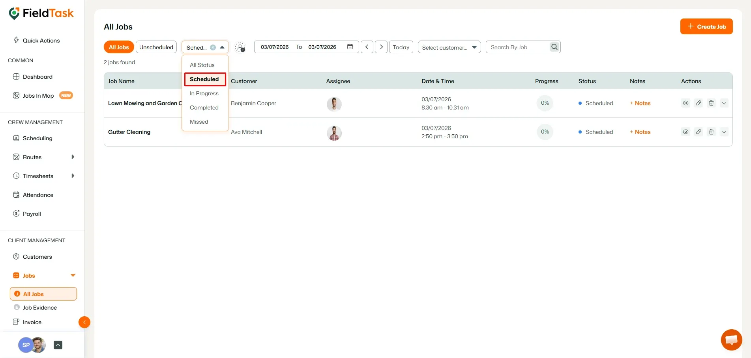Click Gutter Cleaning 0% progress indicator
Screen dimensions: 751x358
[545, 132]
